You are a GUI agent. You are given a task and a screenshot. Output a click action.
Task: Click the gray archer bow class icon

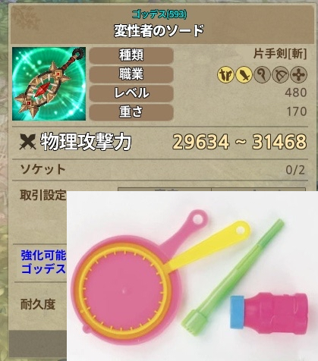pos(280,74)
